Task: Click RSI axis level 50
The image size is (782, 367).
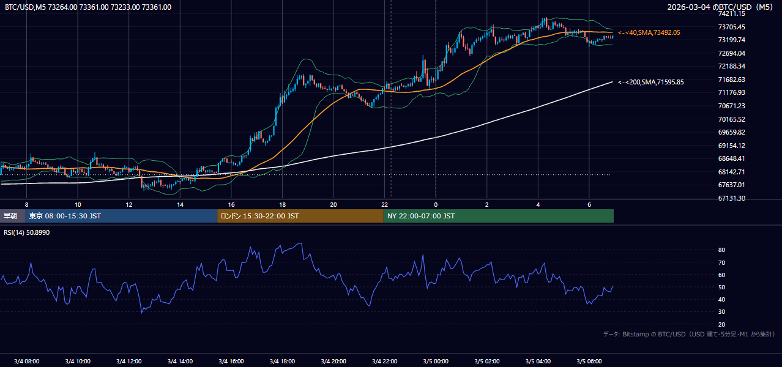Action: (722, 287)
